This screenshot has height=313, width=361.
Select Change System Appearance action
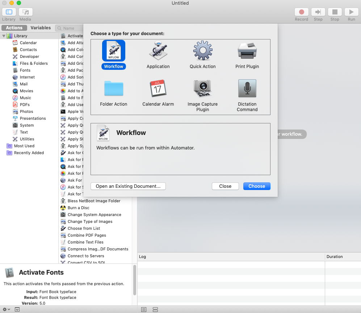pyautogui.click(x=94, y=215)
